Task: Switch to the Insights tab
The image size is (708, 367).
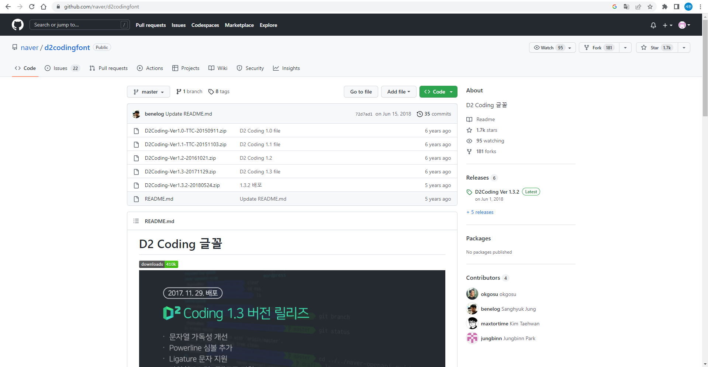Action: [286, 68]
